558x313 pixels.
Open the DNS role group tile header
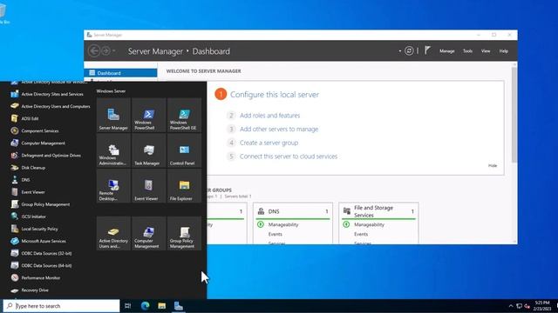[293, 211]
